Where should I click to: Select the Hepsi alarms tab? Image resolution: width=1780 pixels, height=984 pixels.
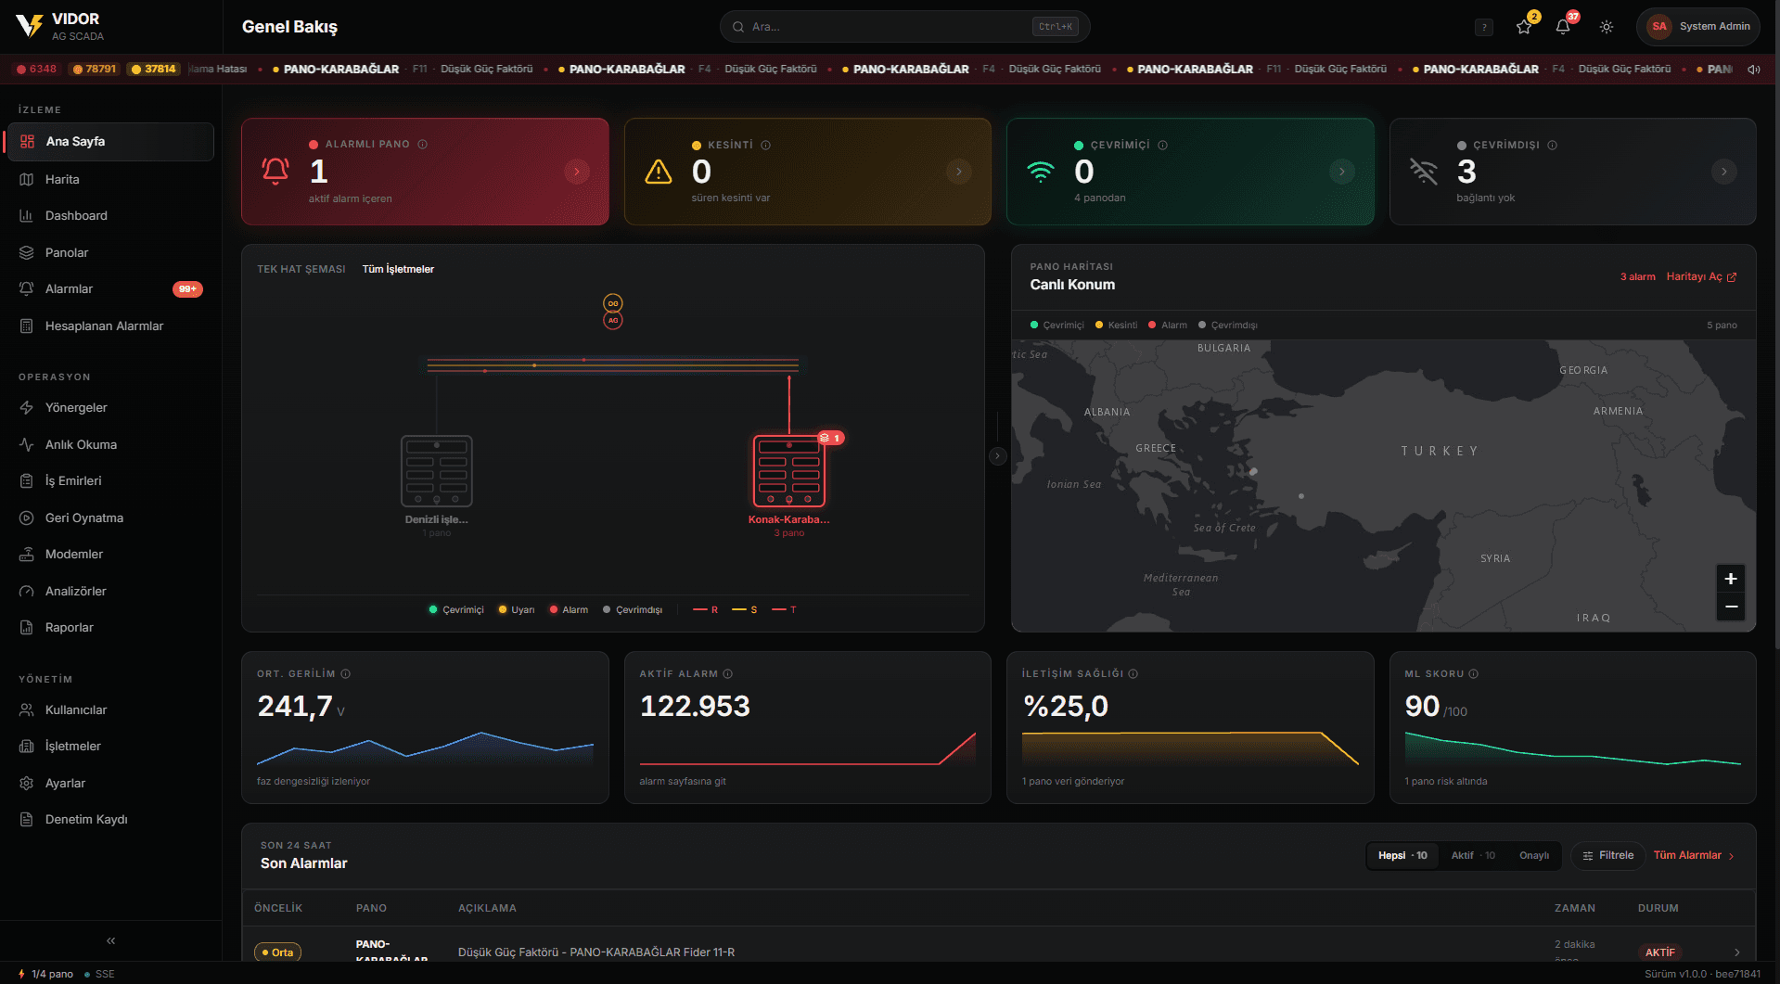1402,855
